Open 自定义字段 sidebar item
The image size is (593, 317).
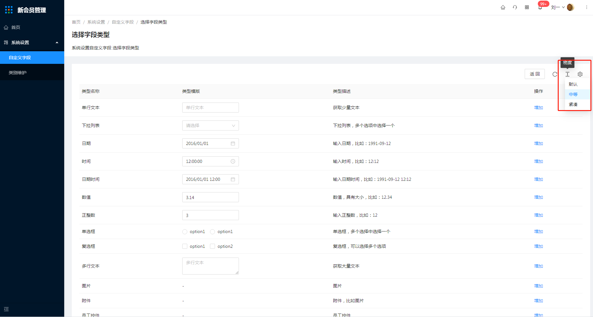tap(32, 58)
